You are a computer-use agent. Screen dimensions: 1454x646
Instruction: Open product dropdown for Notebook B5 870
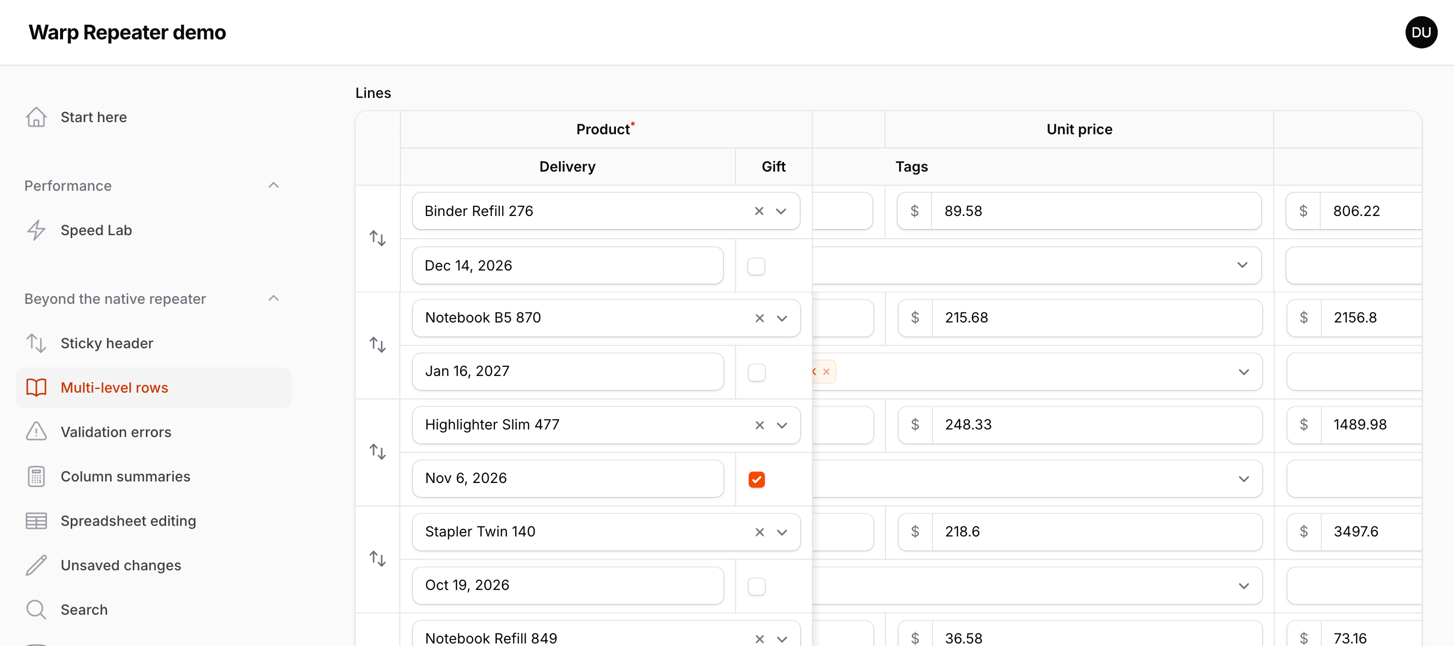[x=782, y=318]
